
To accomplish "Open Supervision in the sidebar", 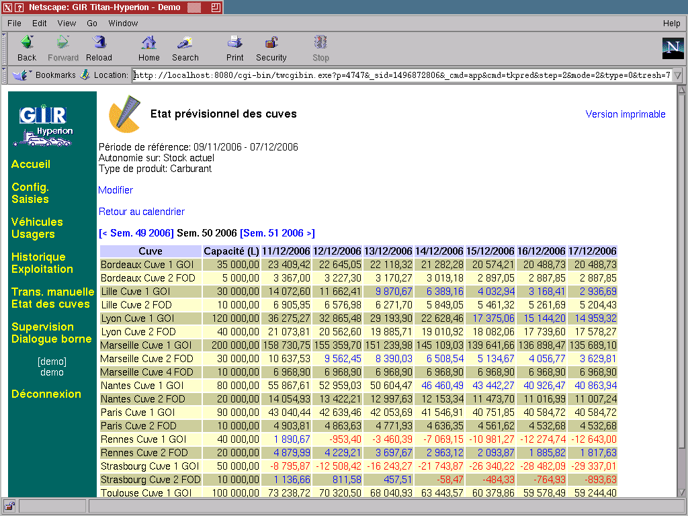I will pos(42,327).
